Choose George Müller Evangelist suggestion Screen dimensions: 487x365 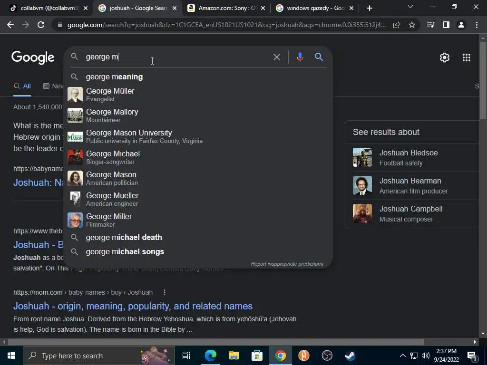click(198, 95)
